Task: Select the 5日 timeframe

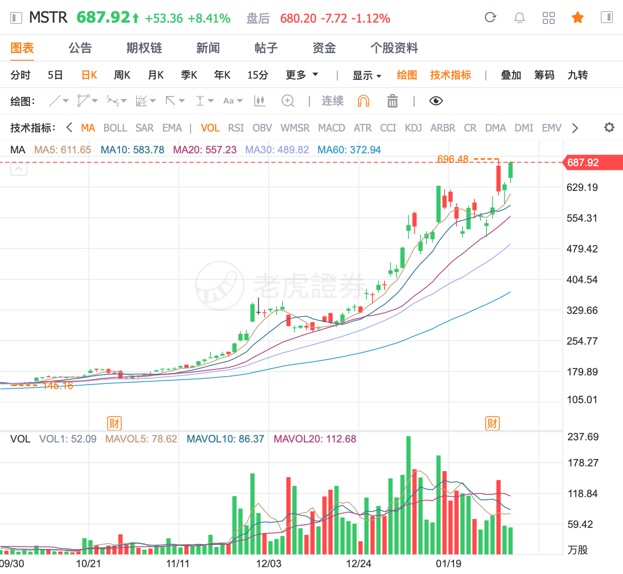Action: pos(55,75)
